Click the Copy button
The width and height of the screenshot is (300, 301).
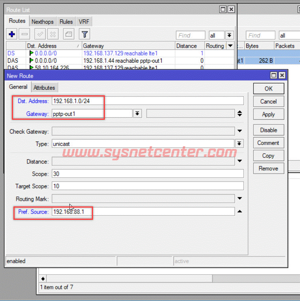click(x=268, y=156)
